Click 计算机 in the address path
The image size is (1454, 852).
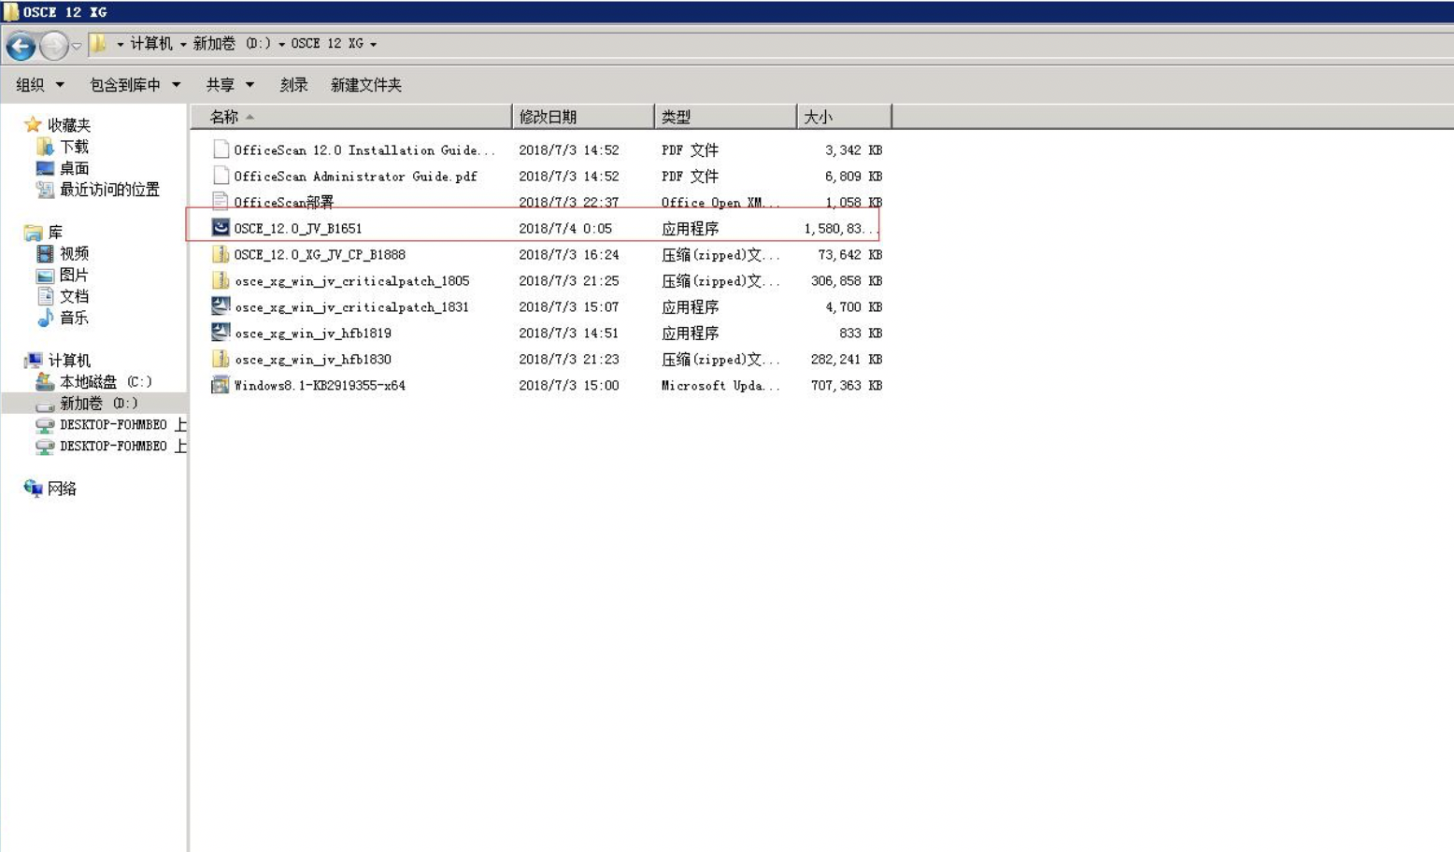tap(151, 44)
